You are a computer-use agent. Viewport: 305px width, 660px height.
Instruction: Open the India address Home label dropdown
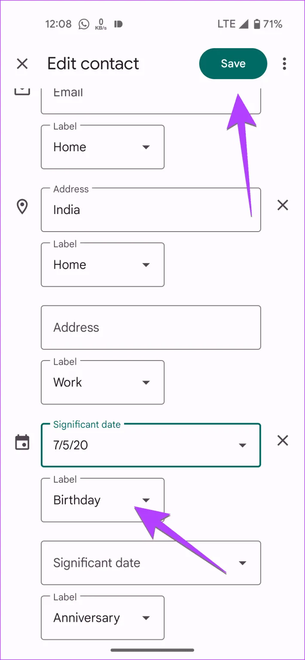coord(103,265)
